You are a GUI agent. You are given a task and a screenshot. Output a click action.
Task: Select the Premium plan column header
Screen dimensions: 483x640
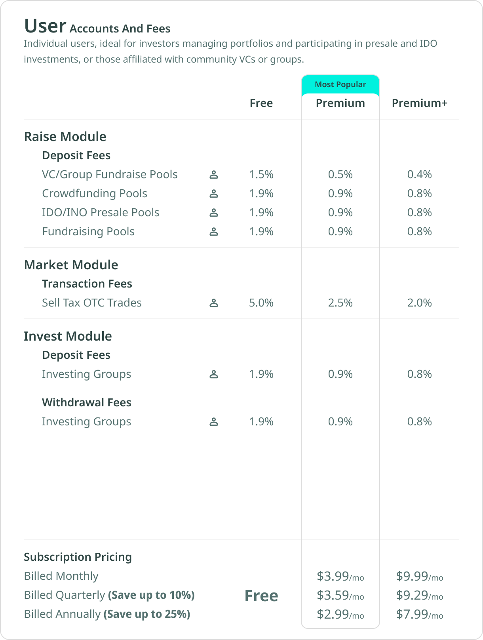pyautogui.click(x=340, y=103)
